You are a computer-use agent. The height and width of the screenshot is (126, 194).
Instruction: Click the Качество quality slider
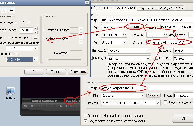point(64,60)
